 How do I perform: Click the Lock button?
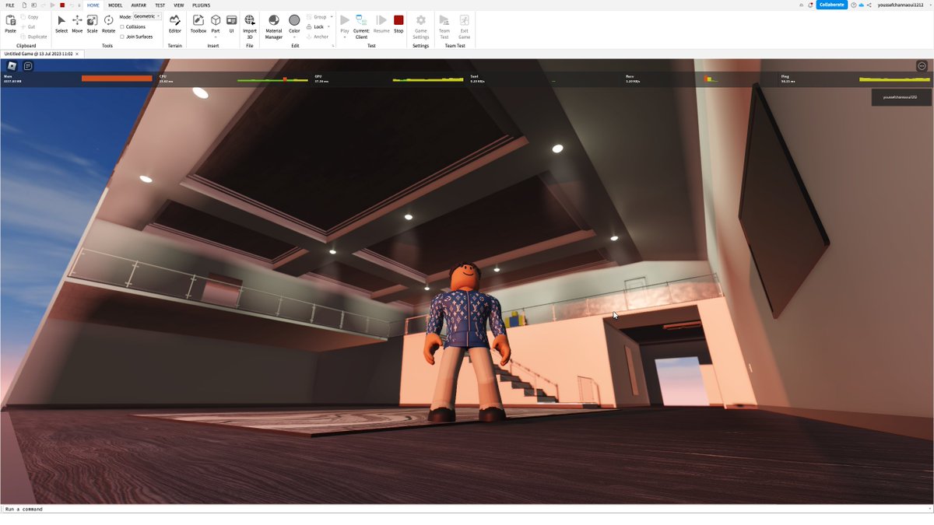click(315, 26)
